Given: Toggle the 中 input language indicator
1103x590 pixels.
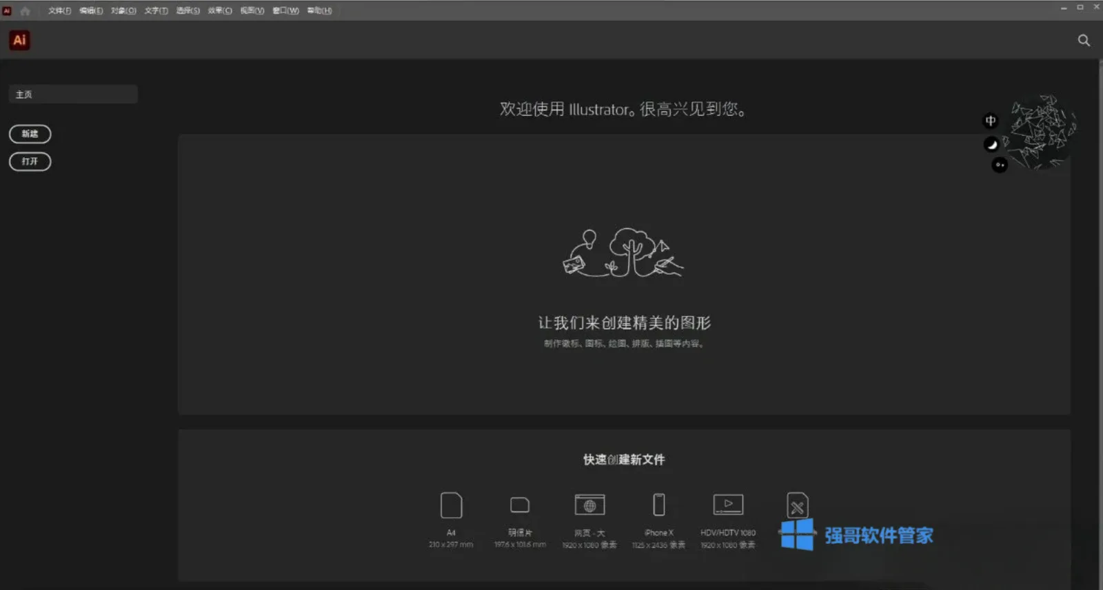Looking at the screenshot, I should 991,121.
